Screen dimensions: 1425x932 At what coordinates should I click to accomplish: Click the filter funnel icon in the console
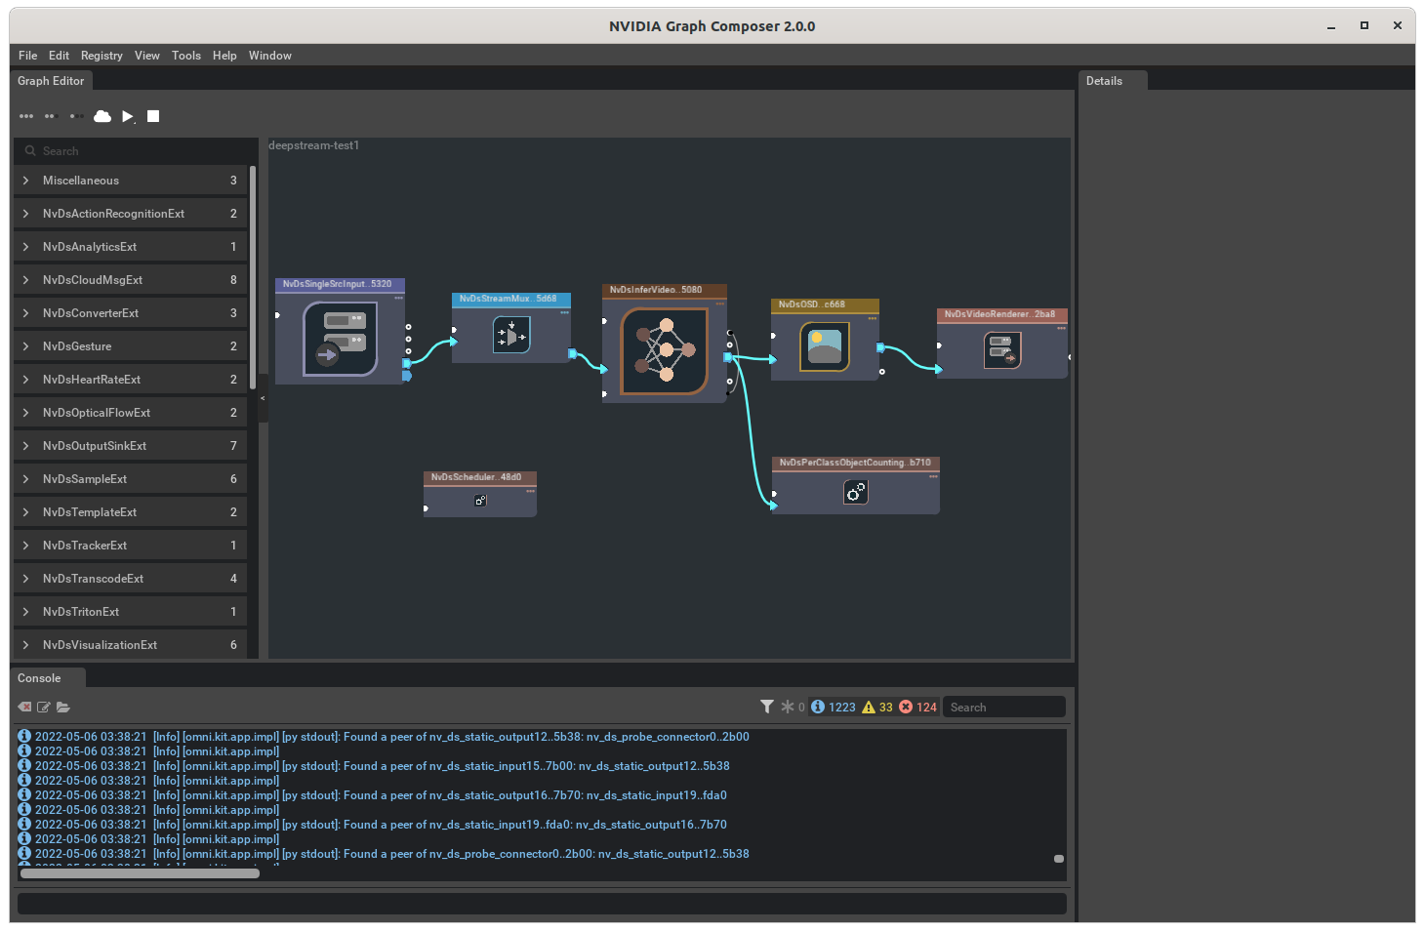pyautogui.click(x=767, y=706)
